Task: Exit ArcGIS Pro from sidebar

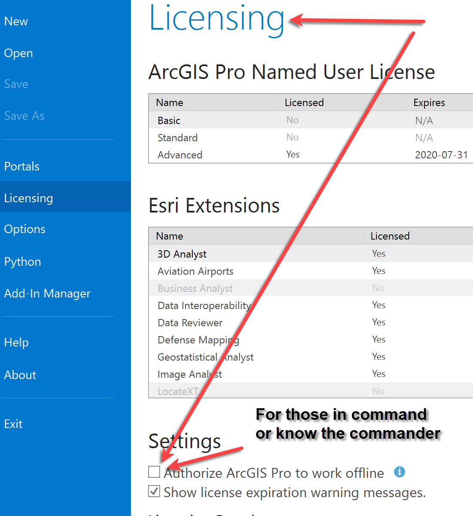Action: click(x=13, y=424)
